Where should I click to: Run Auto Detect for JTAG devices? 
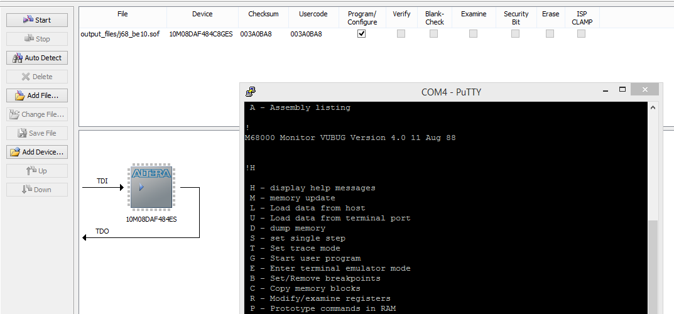click(x=37, y=58)
